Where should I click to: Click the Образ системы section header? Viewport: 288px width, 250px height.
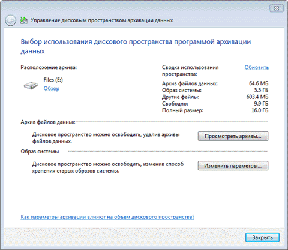coord(40,152)
